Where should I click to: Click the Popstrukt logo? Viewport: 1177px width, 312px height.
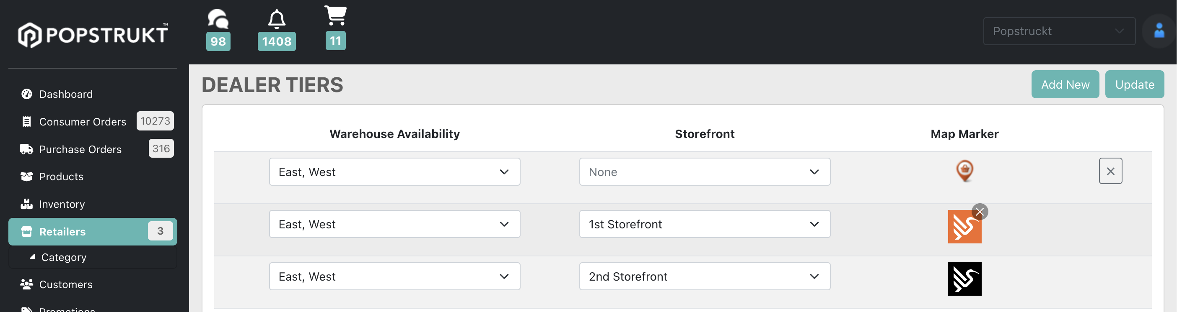click(x=93, y=34)
